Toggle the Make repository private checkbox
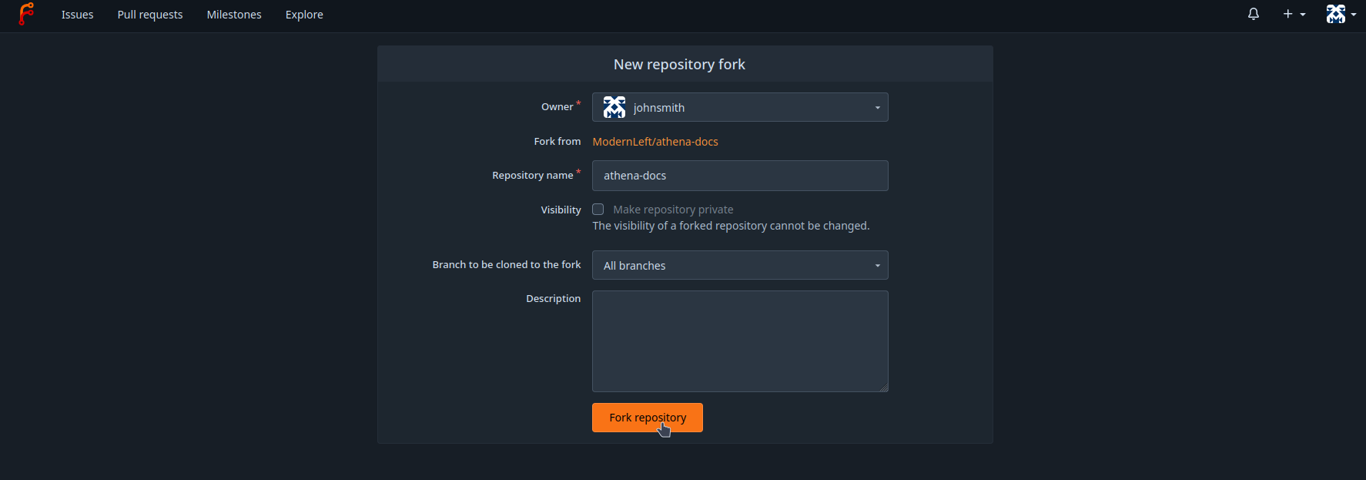 coord(598,210)
